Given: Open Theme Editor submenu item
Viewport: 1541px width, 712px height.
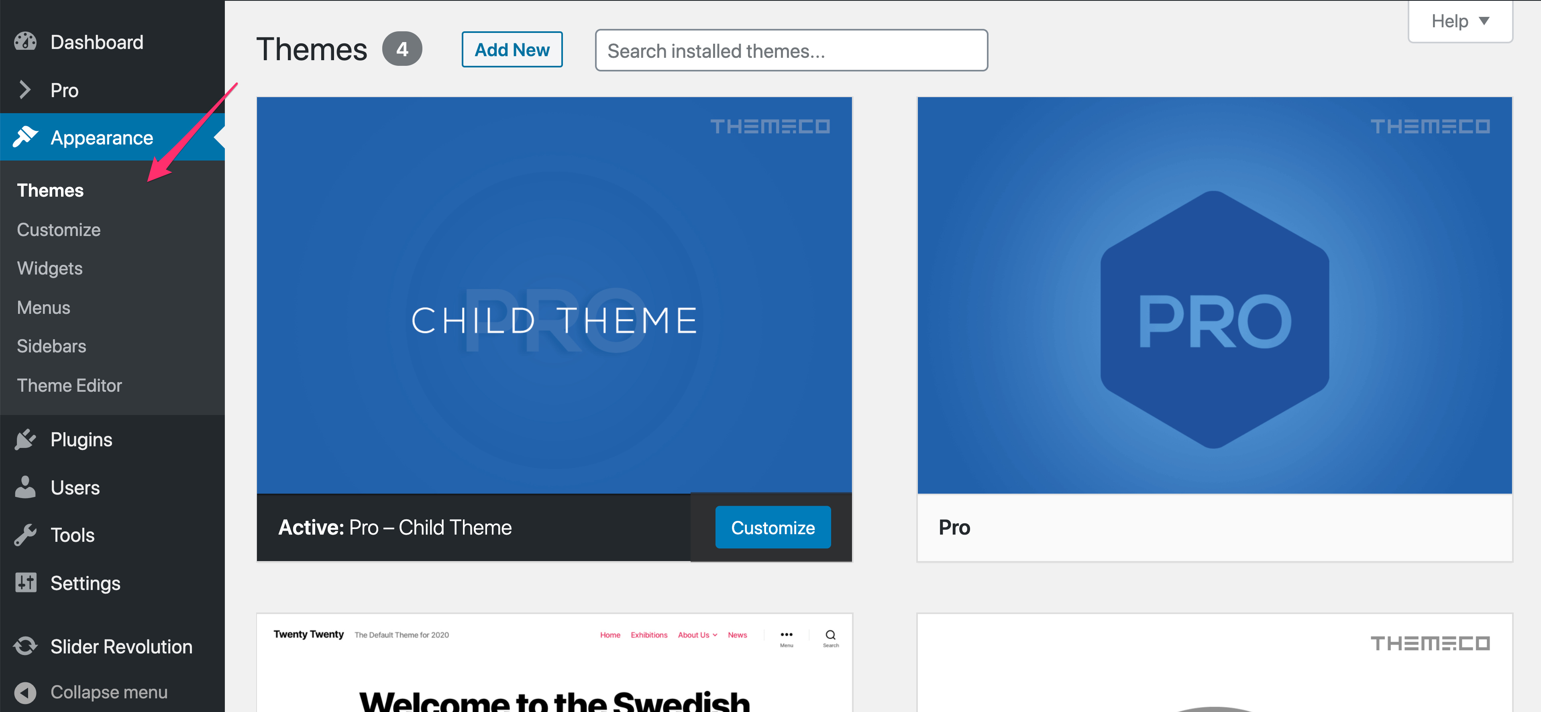Looking at the screenshot, I should pyautogui.click(x=69, y=385).
